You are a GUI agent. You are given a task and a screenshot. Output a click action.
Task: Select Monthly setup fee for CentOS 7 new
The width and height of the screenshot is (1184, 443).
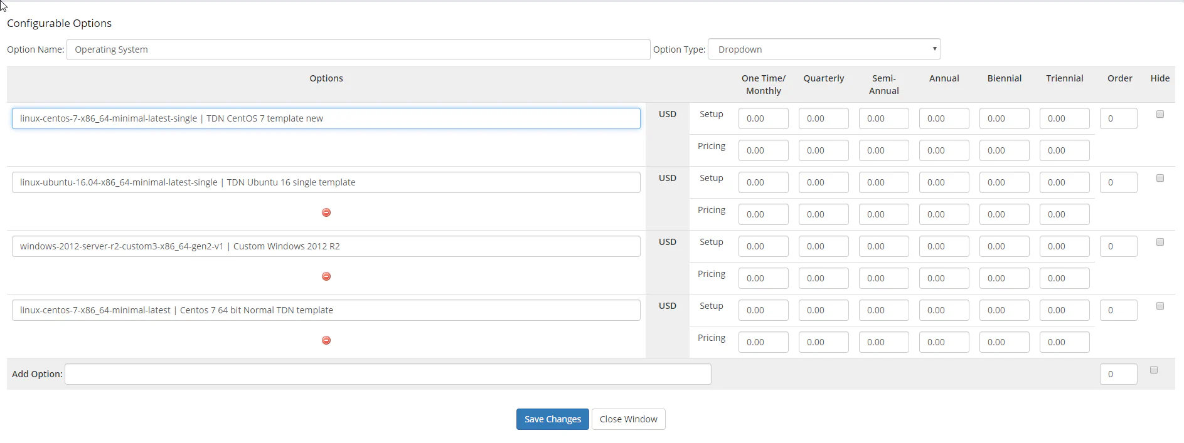click(763, 118)
